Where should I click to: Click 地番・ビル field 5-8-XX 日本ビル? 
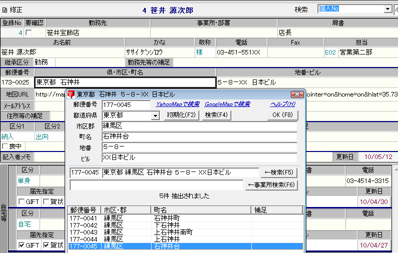[307, 82]
